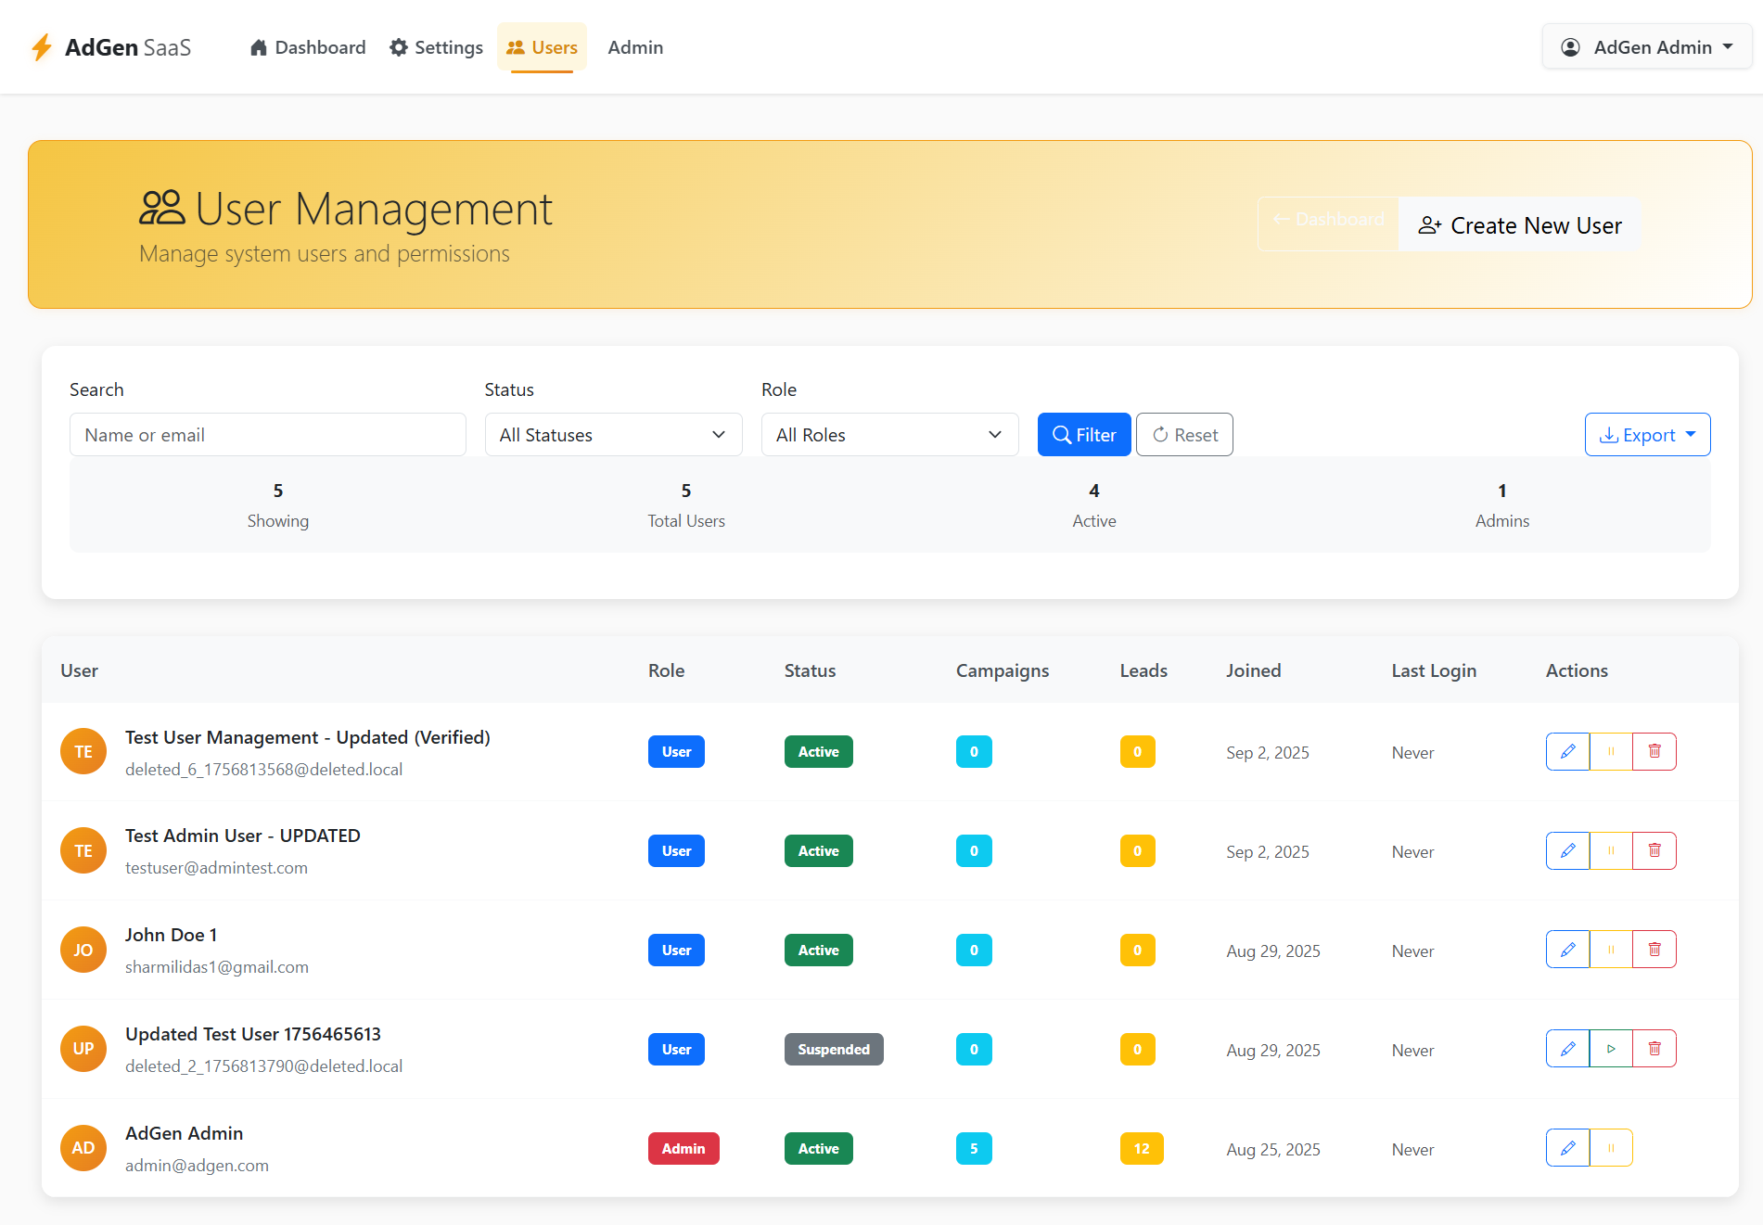Click TE avatar of Test Admin User
Screen dimensions: 1763x1225
tap(83, 850)
